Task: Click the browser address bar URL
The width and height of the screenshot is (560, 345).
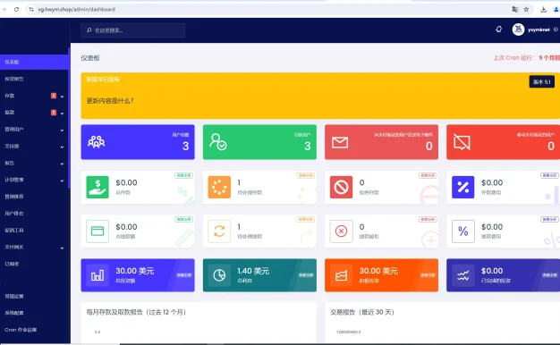Action: pos(76,9)
